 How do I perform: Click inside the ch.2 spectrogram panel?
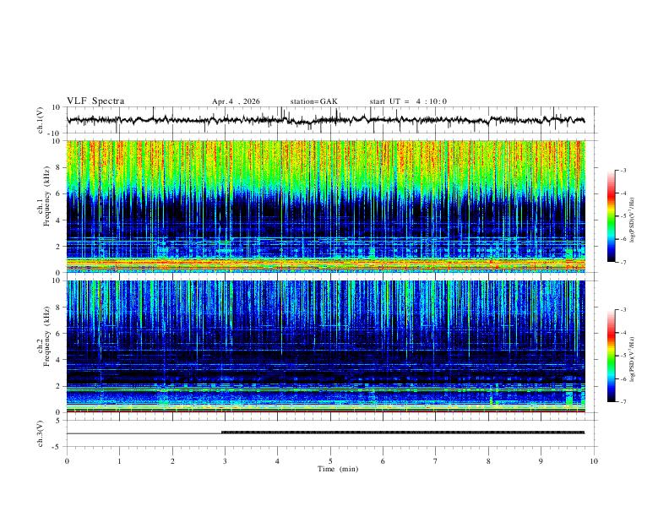pyautogui.click(x=325, y=346)
